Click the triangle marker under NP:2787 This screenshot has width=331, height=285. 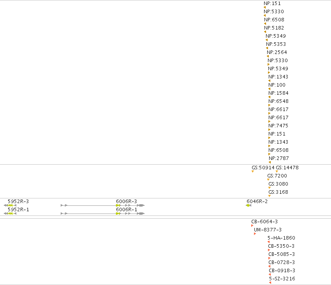pos(270,162)
